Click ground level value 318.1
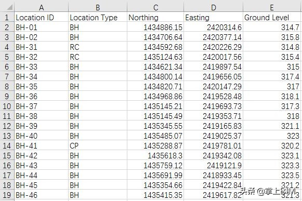Screen dimensions: 302x201 pyautogui.click(x=272, y=96)
